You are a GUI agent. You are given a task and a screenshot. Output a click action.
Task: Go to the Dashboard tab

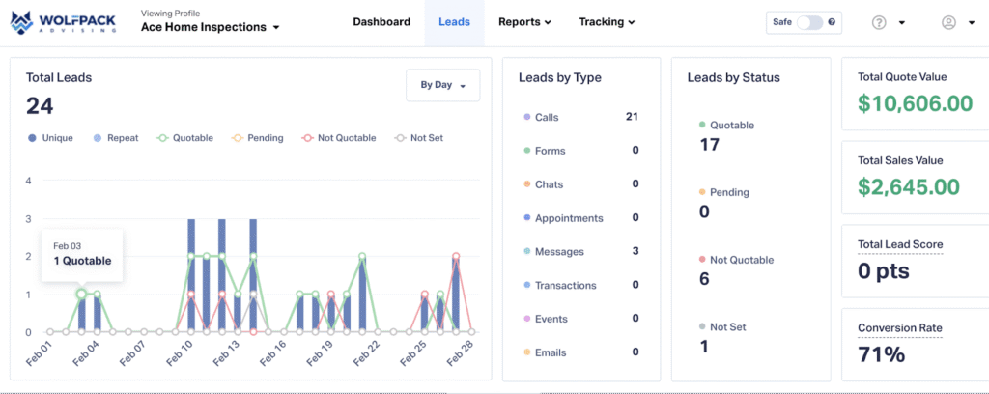381,22
